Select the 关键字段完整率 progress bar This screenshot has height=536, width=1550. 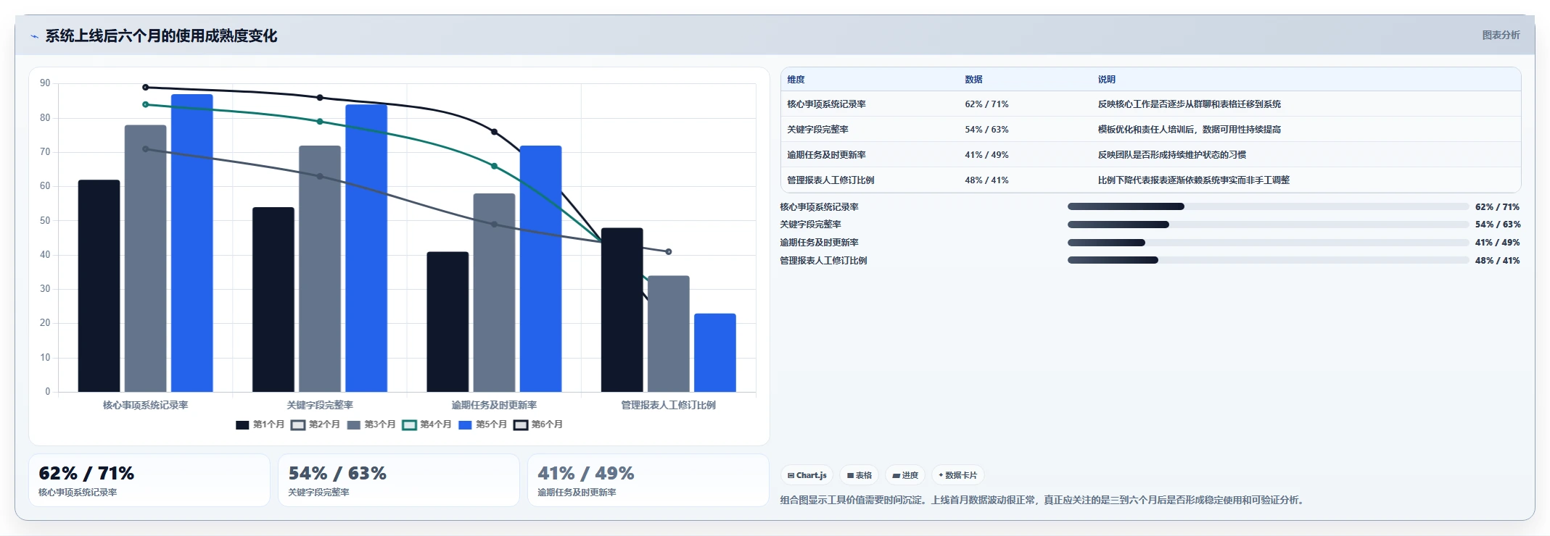tap(1268, 225)
